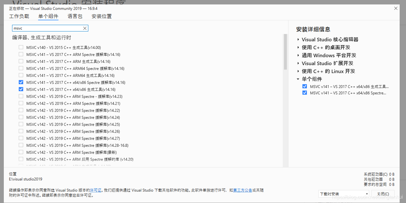Image resolution: width=406 pixels, height=203 pixels.
Task: Expand 通用 Windows 平台开发 details
Action: pyautogui.click(x=298, y=56)
